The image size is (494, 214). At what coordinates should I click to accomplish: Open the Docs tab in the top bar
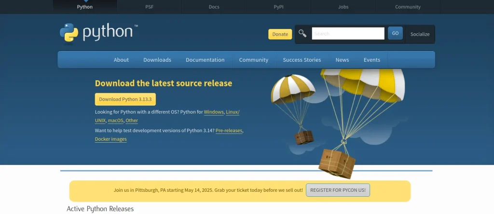point(214,7)
